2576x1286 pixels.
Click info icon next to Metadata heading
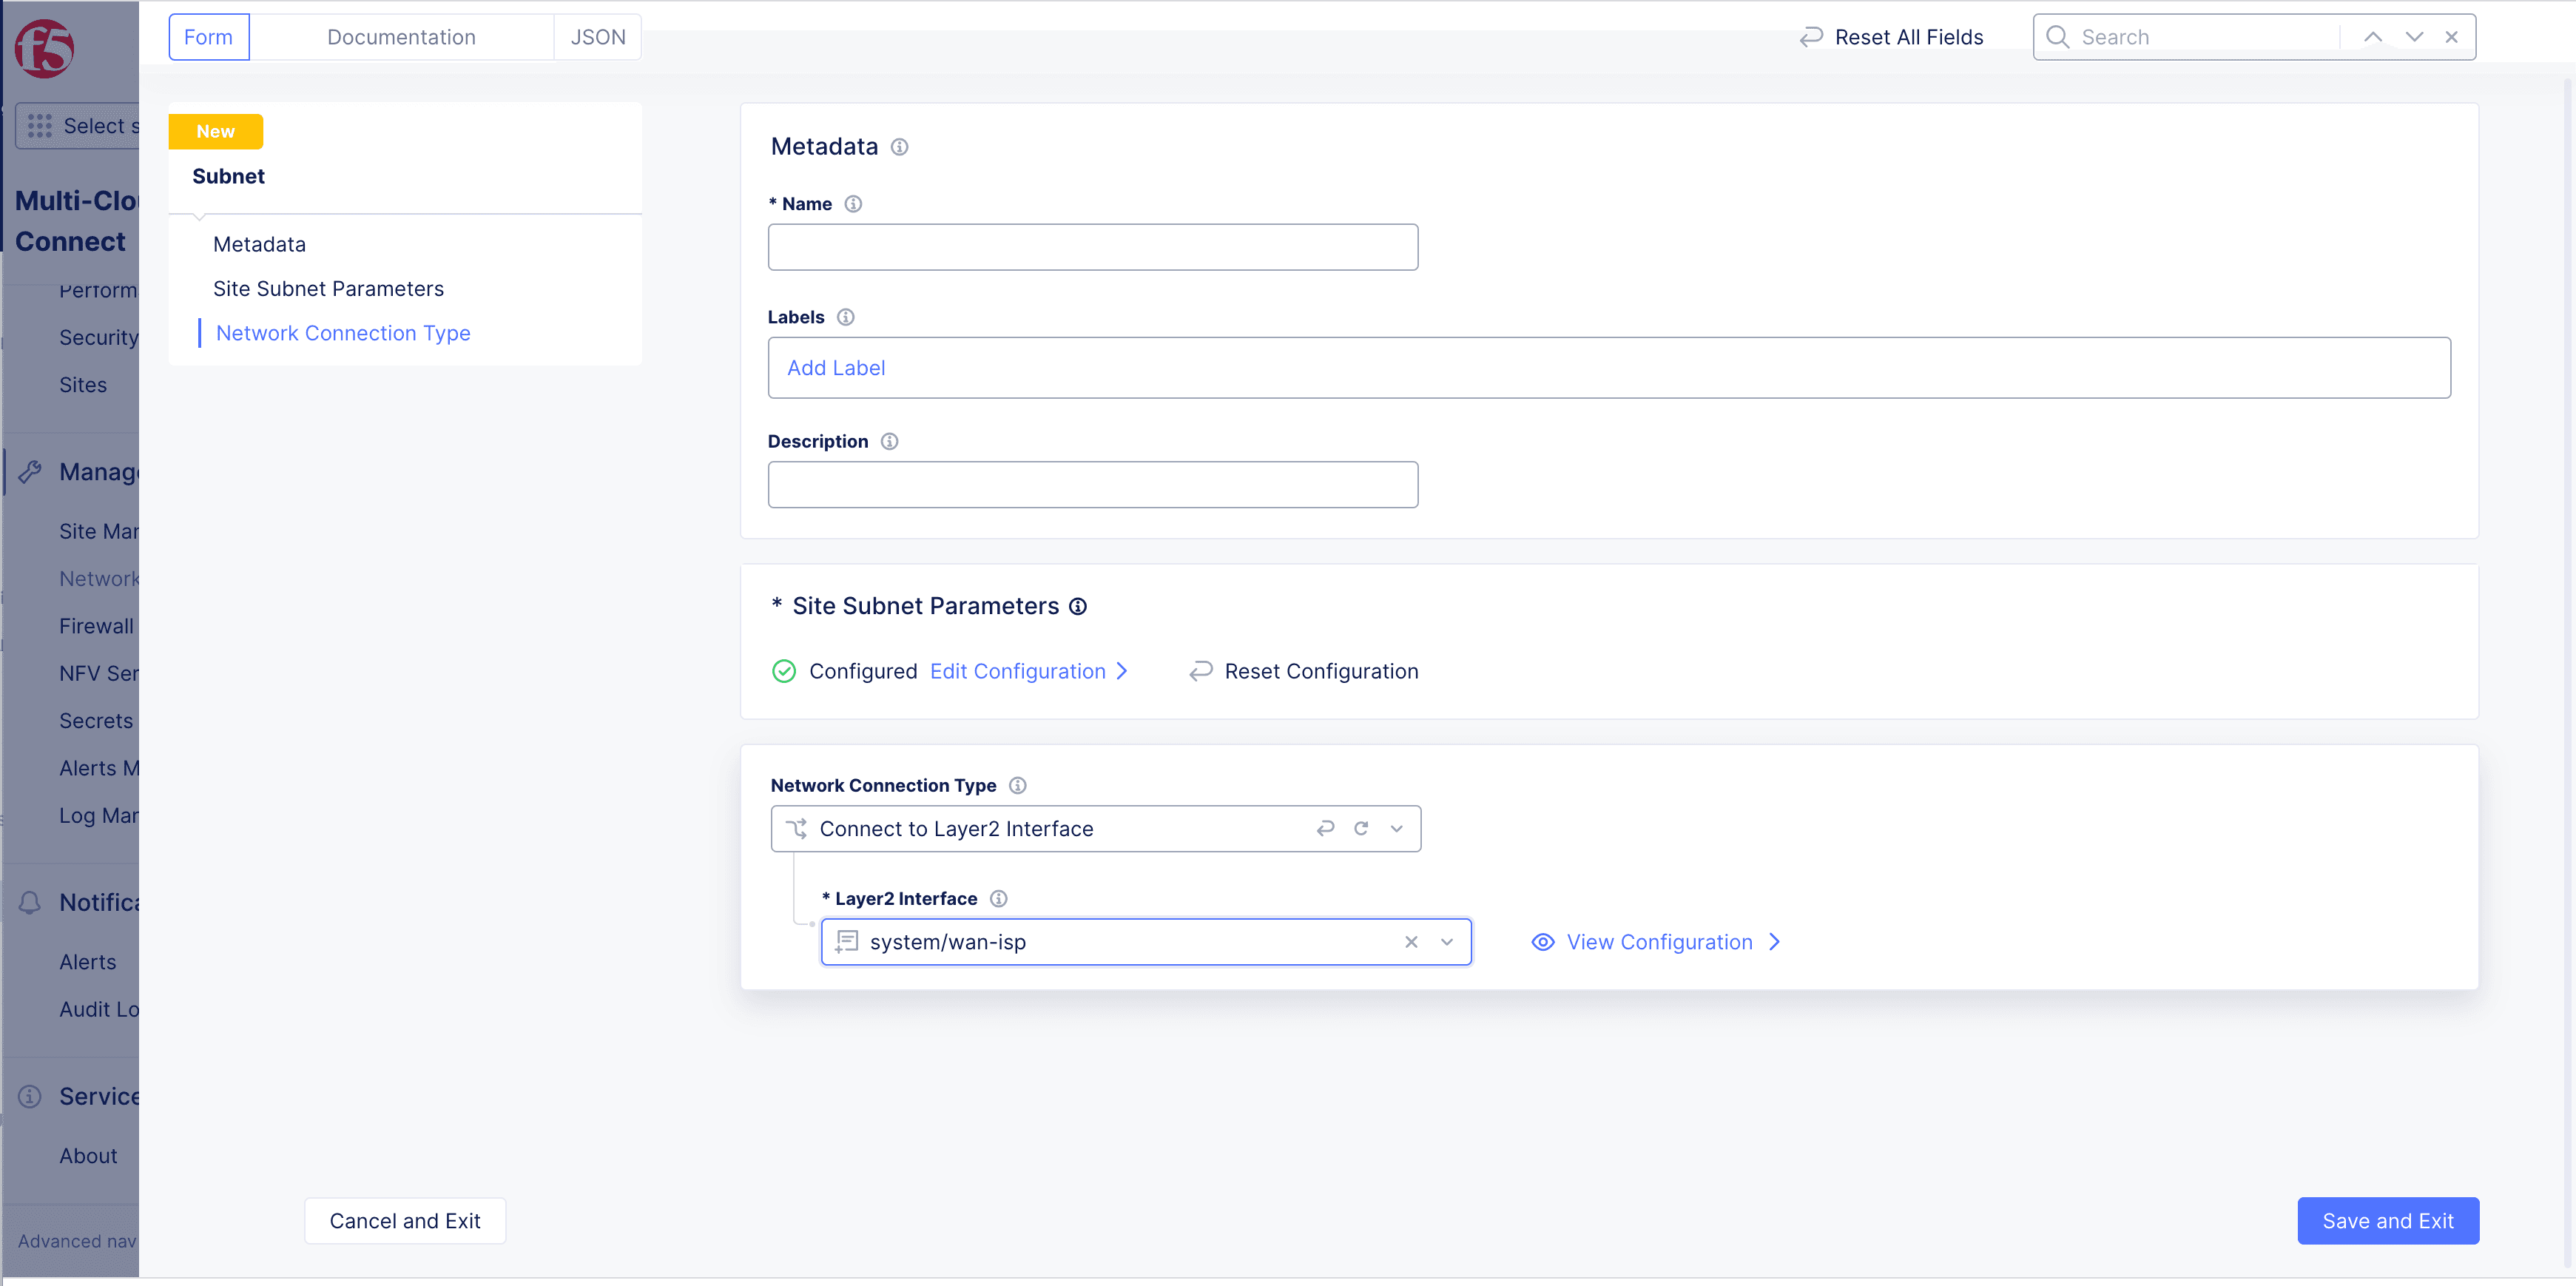coord(899,147)
